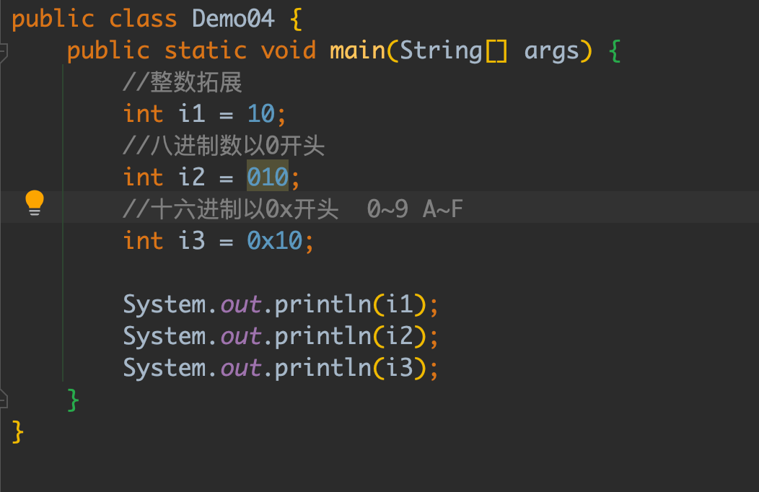Click the String[] args parameter
Screen dimensions: 759x492
489,50
